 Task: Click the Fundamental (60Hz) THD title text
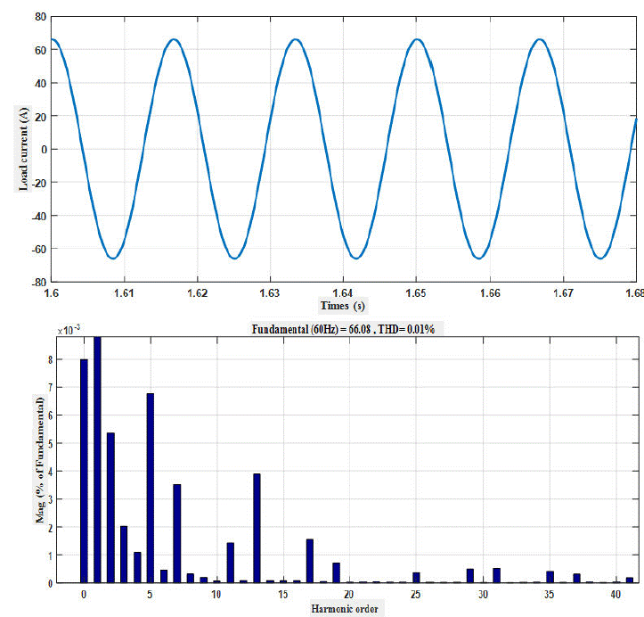click(346, 329)
